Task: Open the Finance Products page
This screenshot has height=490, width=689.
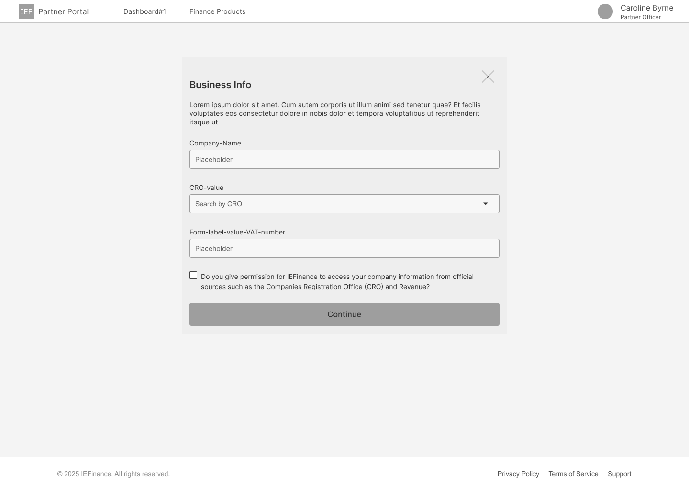Action: [x=218, y=11]
